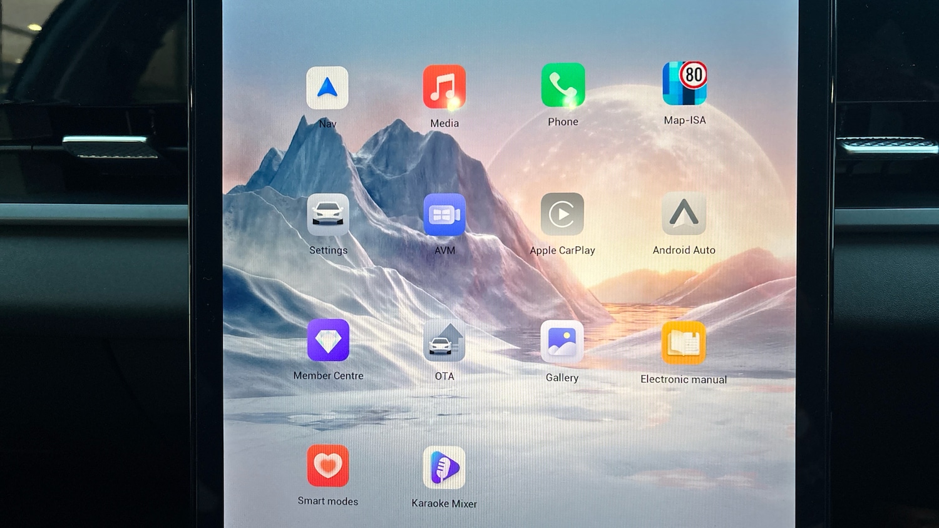Launch the Media music app

tap(444, 87)
